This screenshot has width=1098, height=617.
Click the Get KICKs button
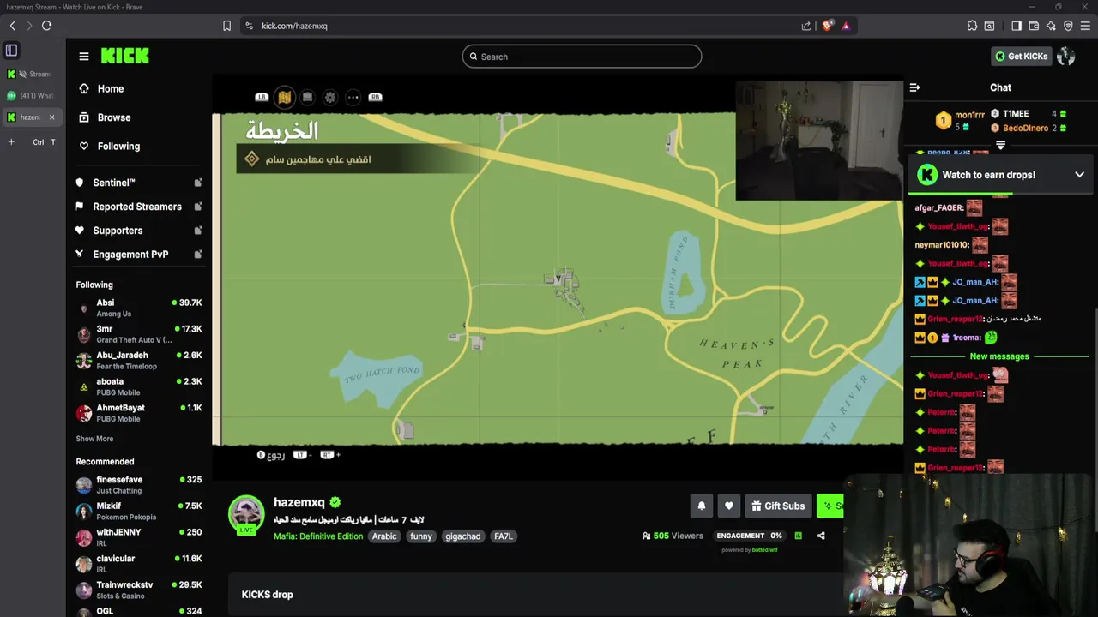pos(1021,57)
